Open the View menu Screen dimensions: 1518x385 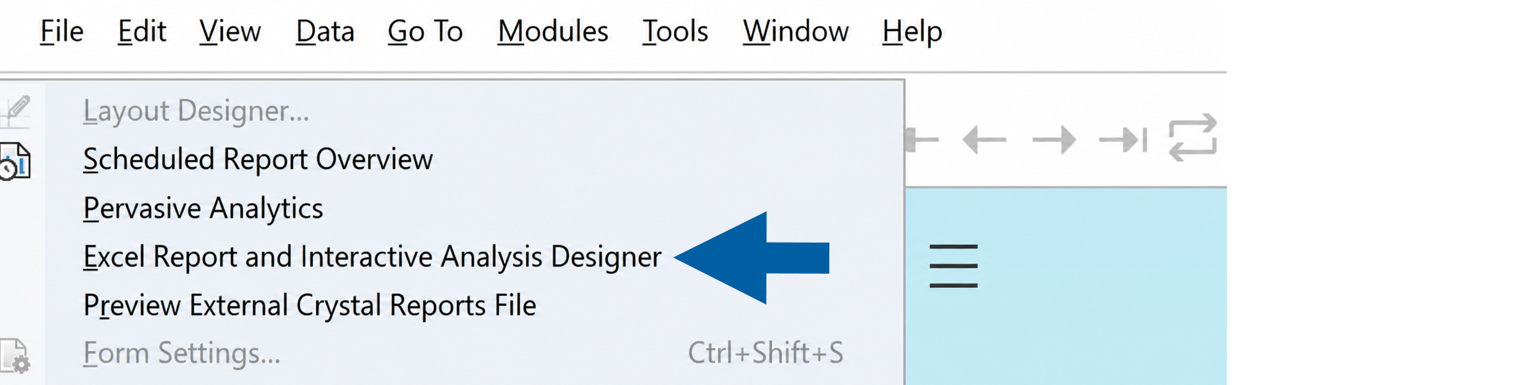tap(230, 31)
